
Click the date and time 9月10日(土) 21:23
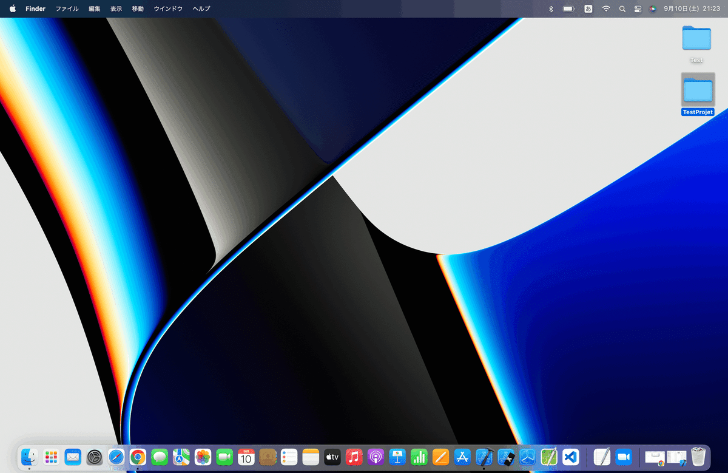pyautogui.click(x=692, y=9)
